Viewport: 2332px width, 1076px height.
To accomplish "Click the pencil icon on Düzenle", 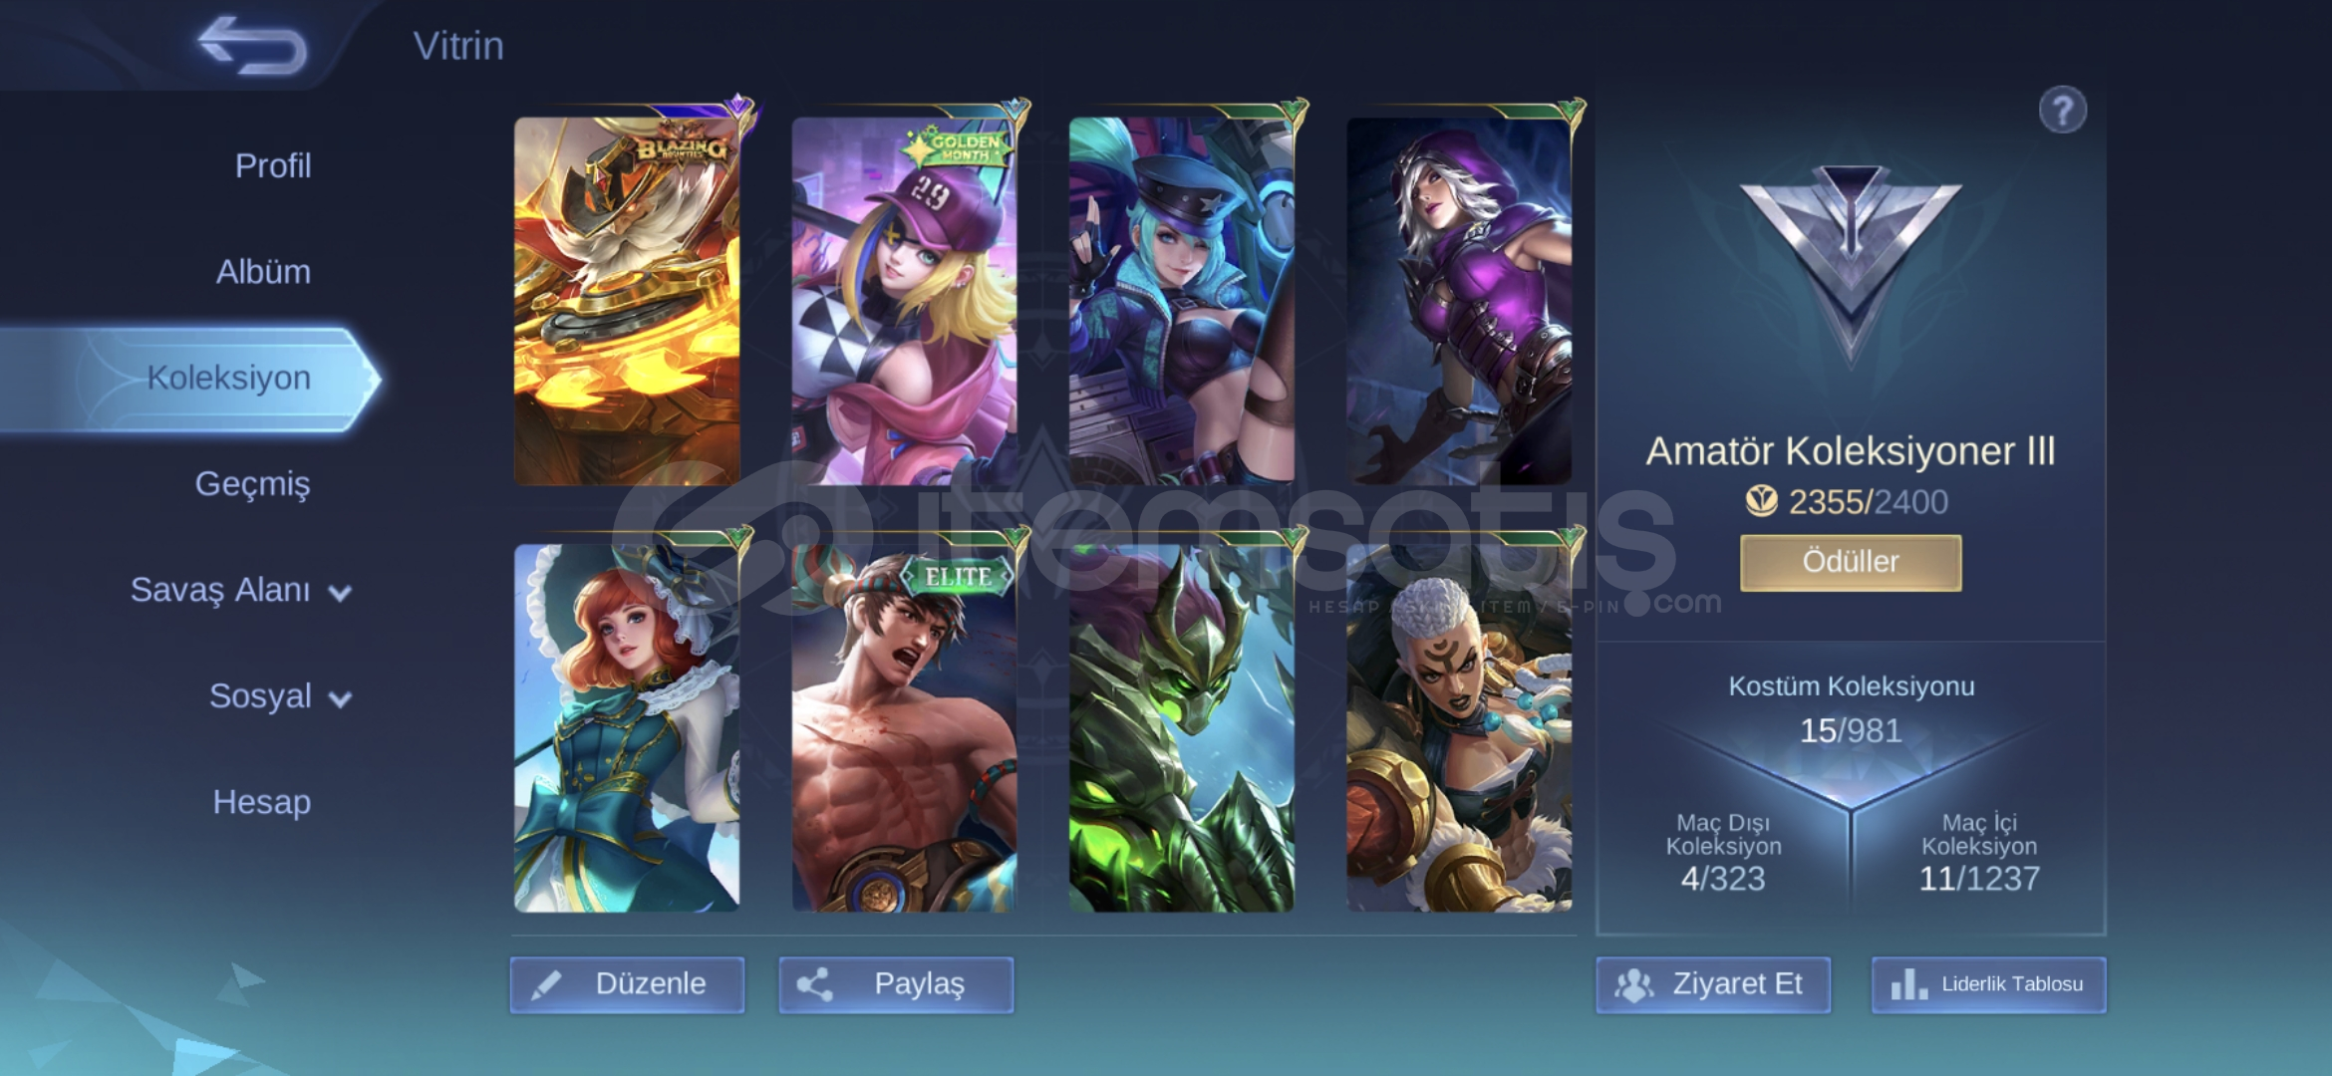I will 546,985.
